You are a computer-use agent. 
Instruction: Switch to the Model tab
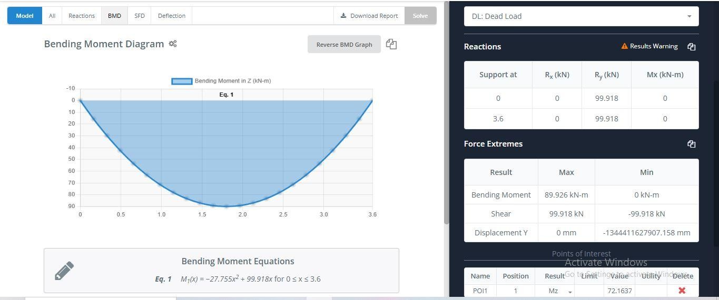25,16
